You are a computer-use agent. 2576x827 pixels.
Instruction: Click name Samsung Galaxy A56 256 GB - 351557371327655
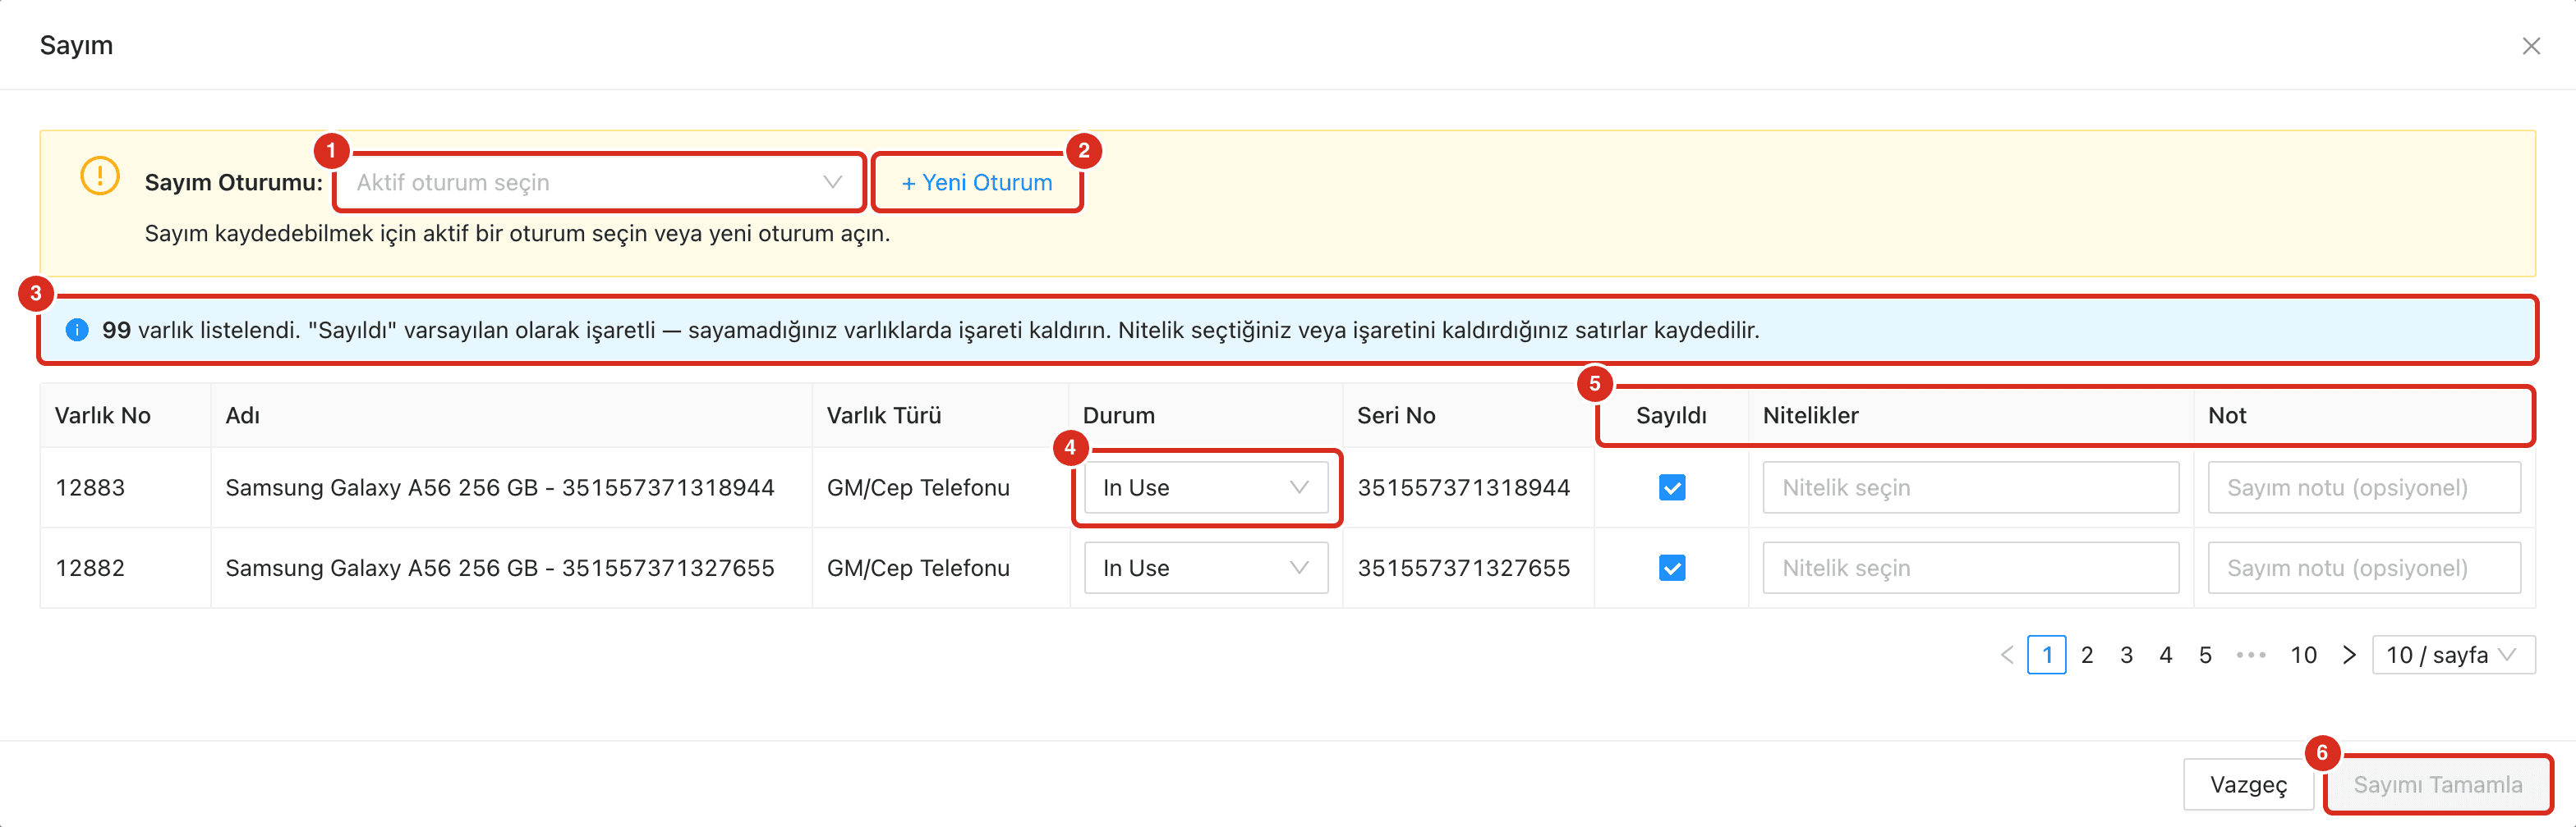pyautogui.click(x=500, y=567)
